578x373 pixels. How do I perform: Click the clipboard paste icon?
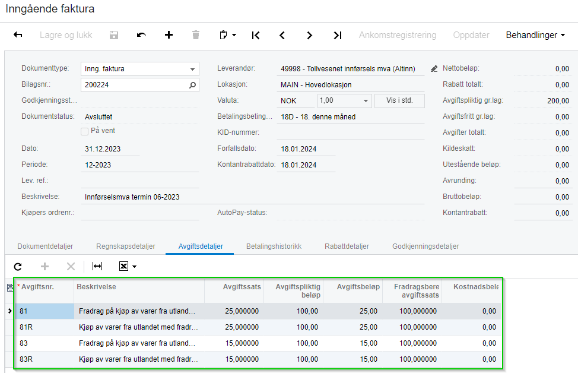223,35
